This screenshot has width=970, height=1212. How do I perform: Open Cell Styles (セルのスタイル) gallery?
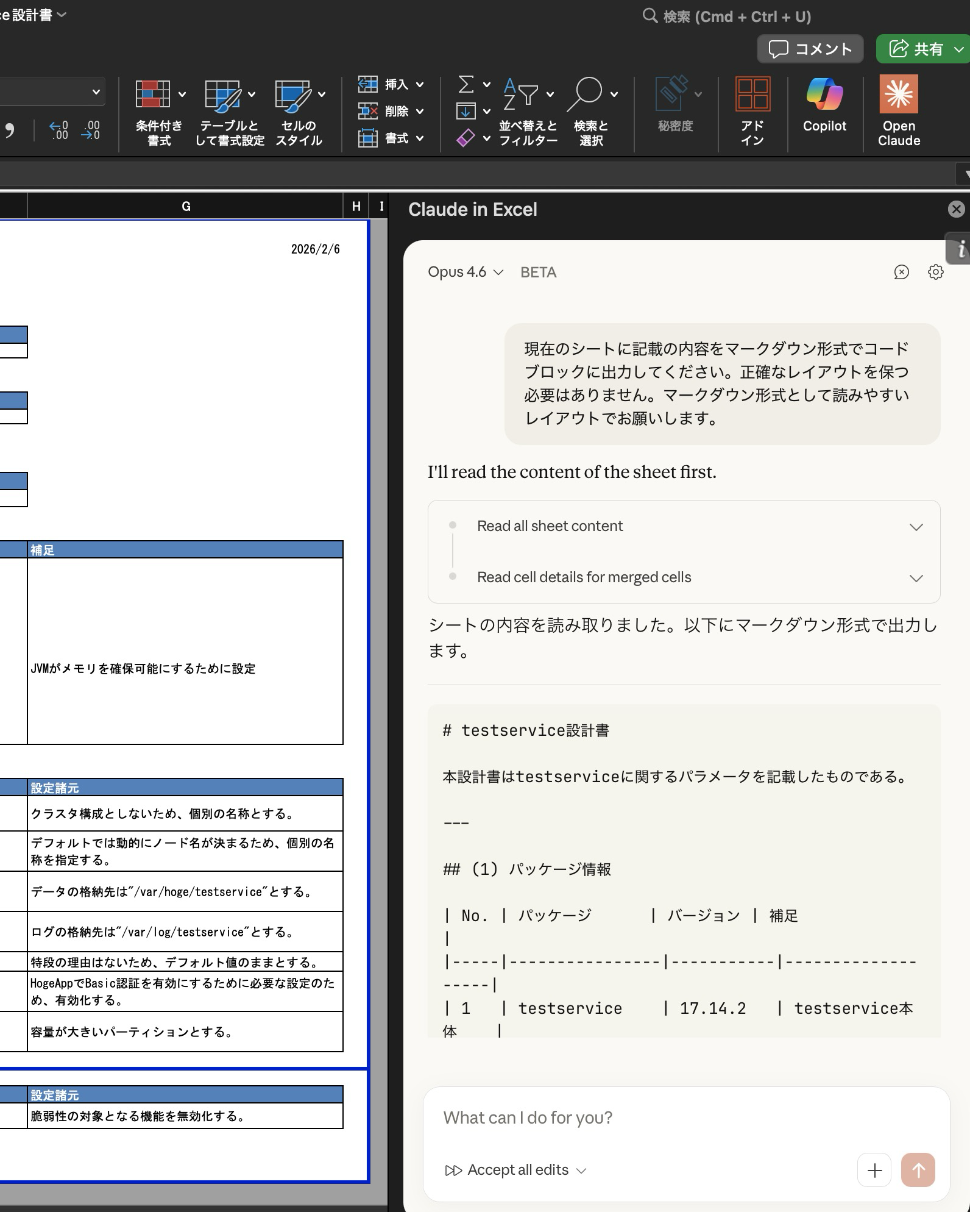click(x=299, y=113)
